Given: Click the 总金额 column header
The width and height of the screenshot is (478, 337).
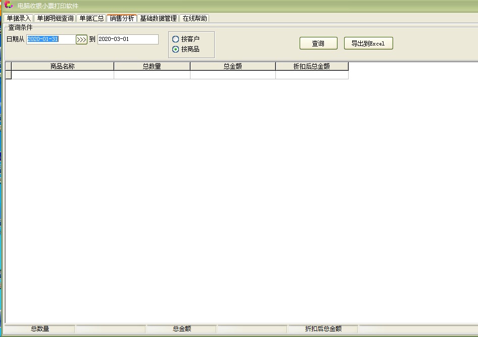Looking at the screenshot, I should 232,66.
